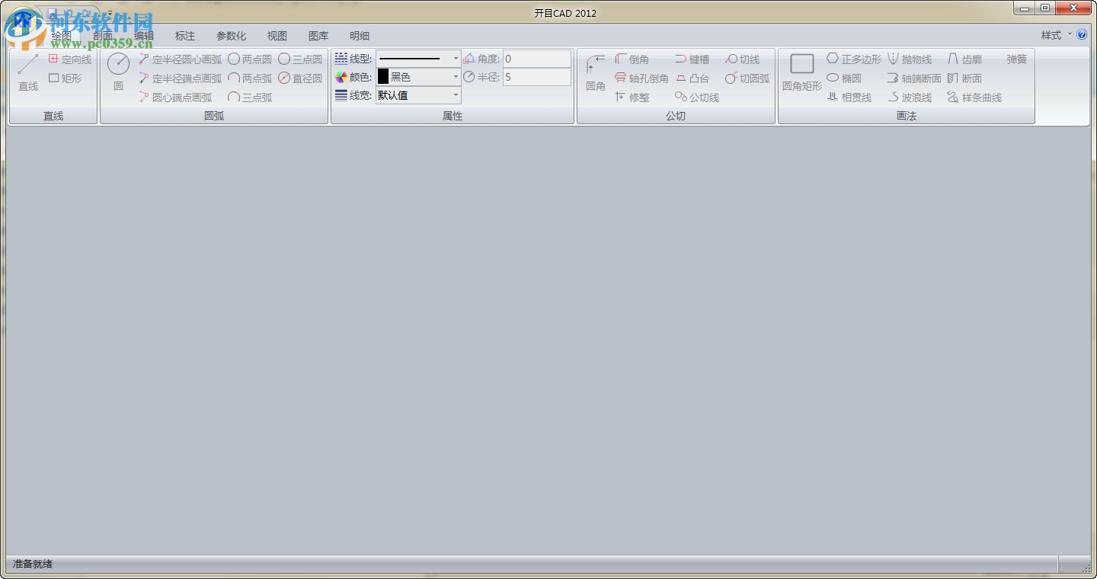
Task: Select the 圆角 fillet tool
Action: click(x=596, y=73)
